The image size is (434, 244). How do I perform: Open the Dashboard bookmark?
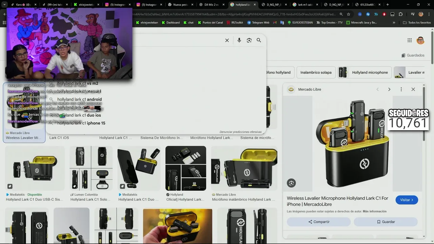(171, 23)
